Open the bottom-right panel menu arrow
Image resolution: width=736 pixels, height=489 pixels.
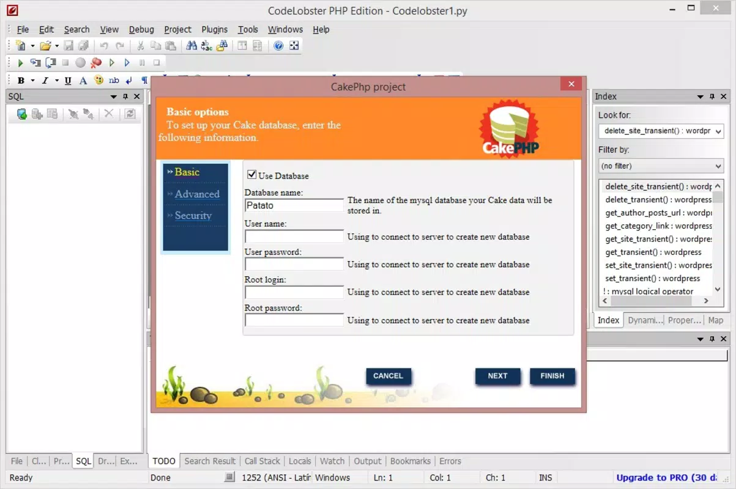click(x=701, y=339)
